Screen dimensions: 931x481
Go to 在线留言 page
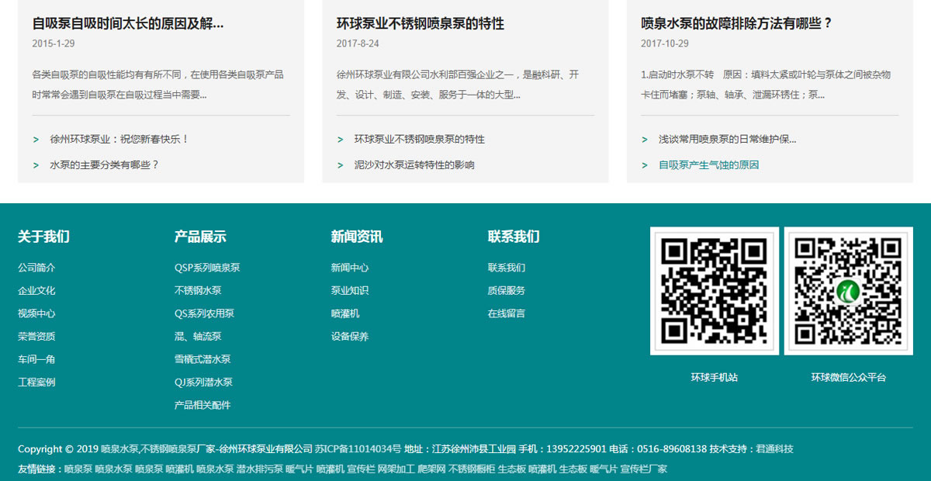(x=507, y=313)
